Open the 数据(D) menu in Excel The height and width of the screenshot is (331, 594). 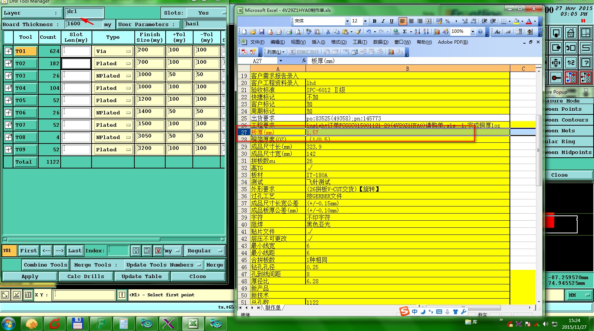point(380,42)
